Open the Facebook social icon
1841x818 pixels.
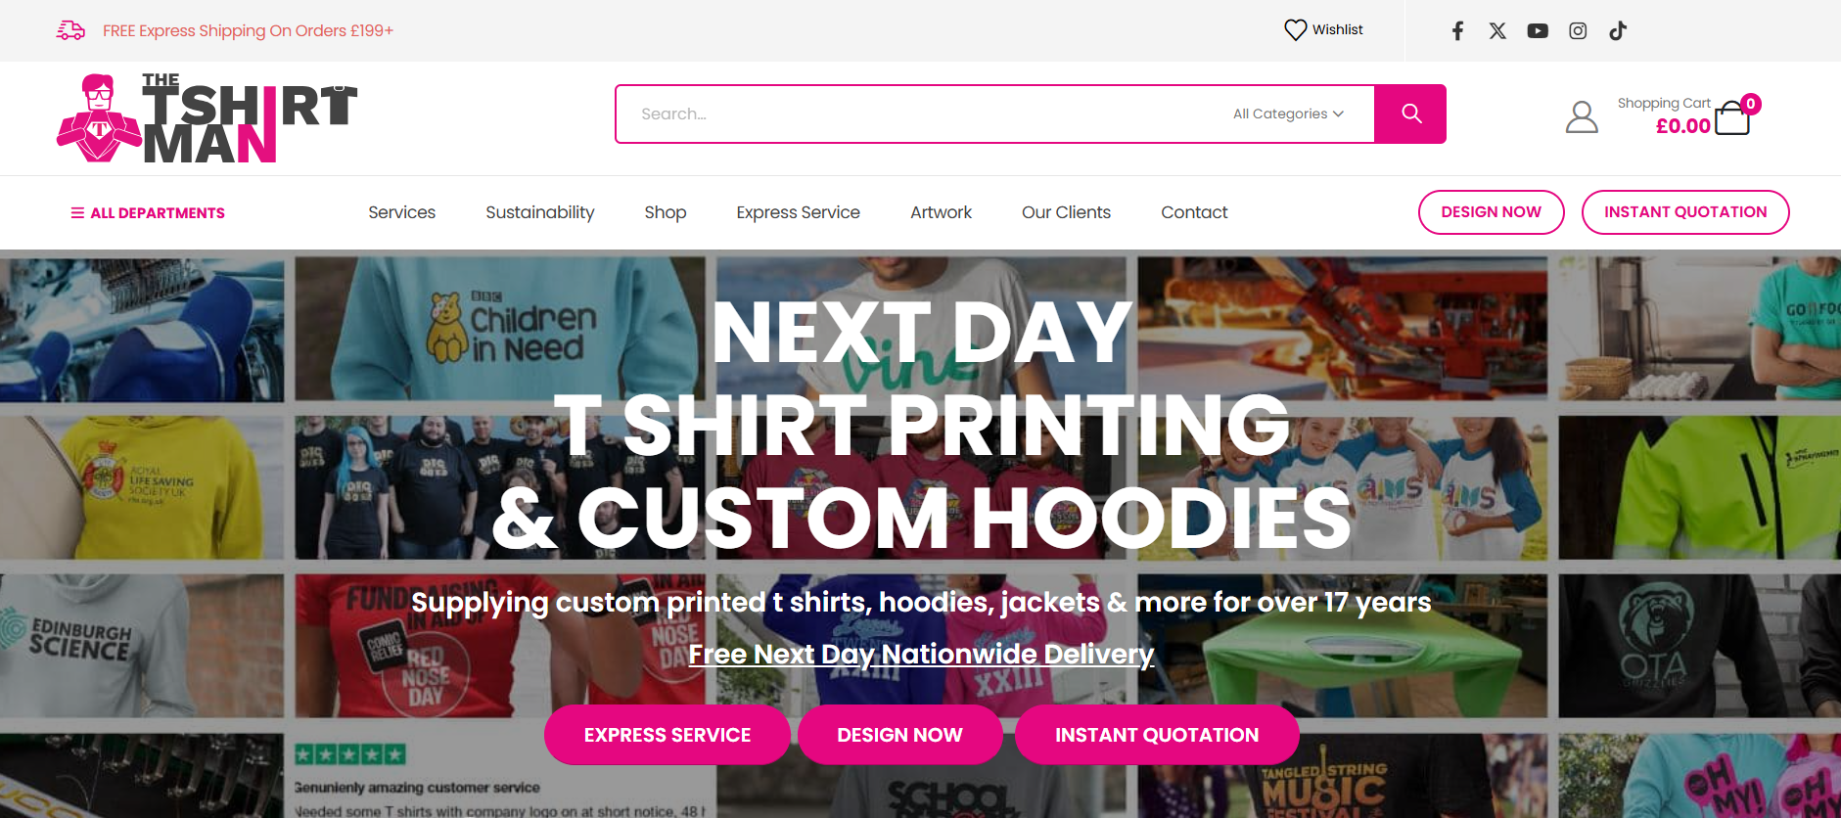(x=1457, y=30)
